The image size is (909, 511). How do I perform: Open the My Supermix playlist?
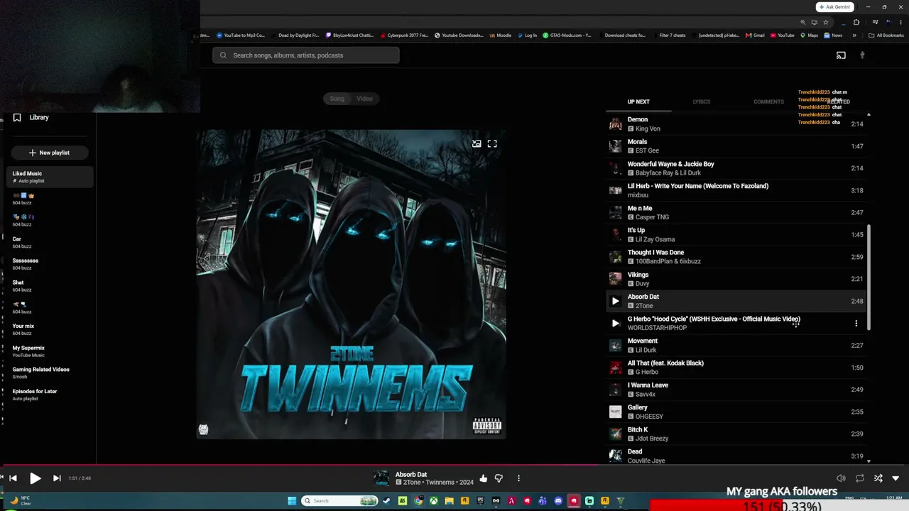click(x=50, y=351)
